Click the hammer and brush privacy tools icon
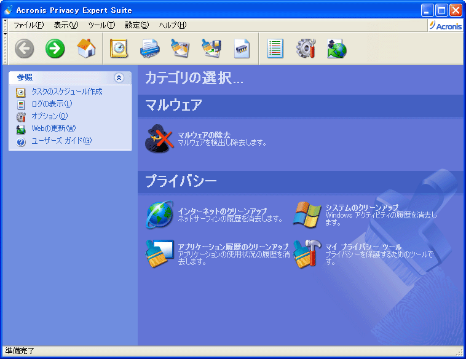Screen dimensions: 466x359 point(307,254)
